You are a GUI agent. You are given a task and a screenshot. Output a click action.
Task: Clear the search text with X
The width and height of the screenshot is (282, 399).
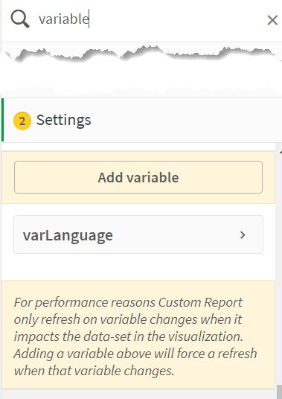click(272, 20)
